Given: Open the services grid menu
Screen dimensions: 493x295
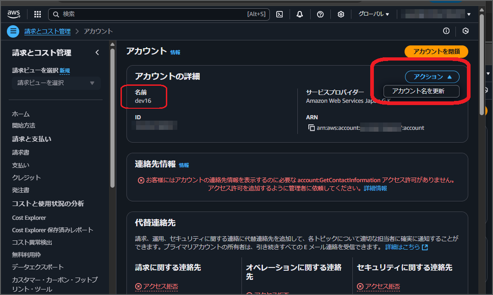Looking at the screenshot, I should pyautogui.click(x=38, y=14).
